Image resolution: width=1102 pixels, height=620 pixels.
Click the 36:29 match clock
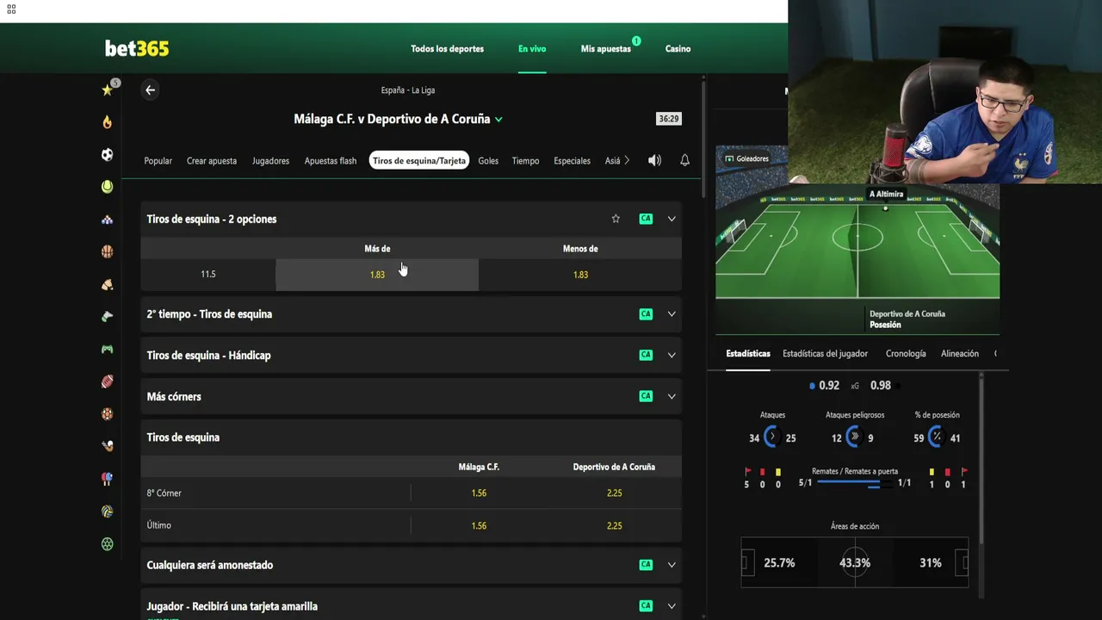[x=668, y=119]
